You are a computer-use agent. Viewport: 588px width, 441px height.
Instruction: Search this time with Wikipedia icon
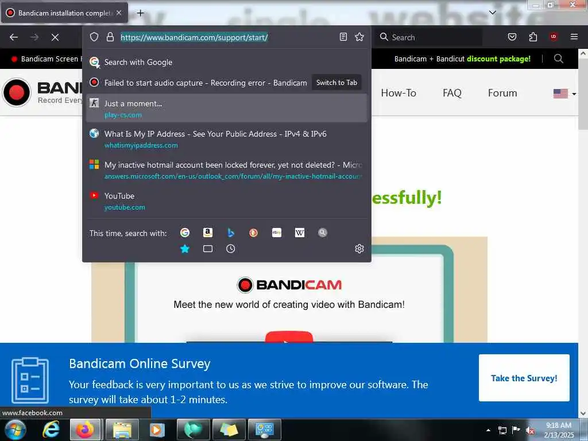300,233
